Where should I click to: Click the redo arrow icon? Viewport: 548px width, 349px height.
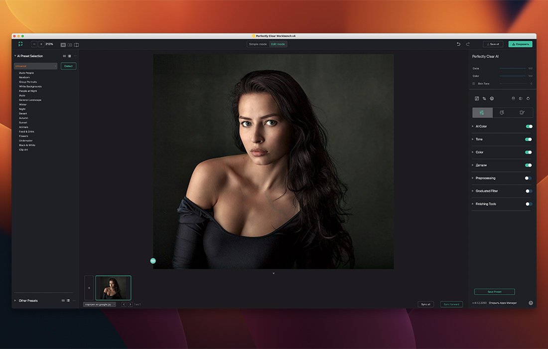(x=468, y=44)
